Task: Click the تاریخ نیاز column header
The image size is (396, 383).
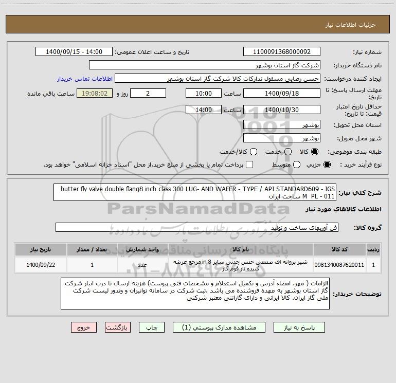Action: click(x=41, y=249)
